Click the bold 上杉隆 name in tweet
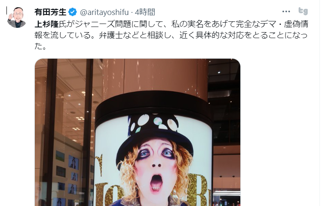The width and height of the screenshot is (322, 206). tap(46, 24)
